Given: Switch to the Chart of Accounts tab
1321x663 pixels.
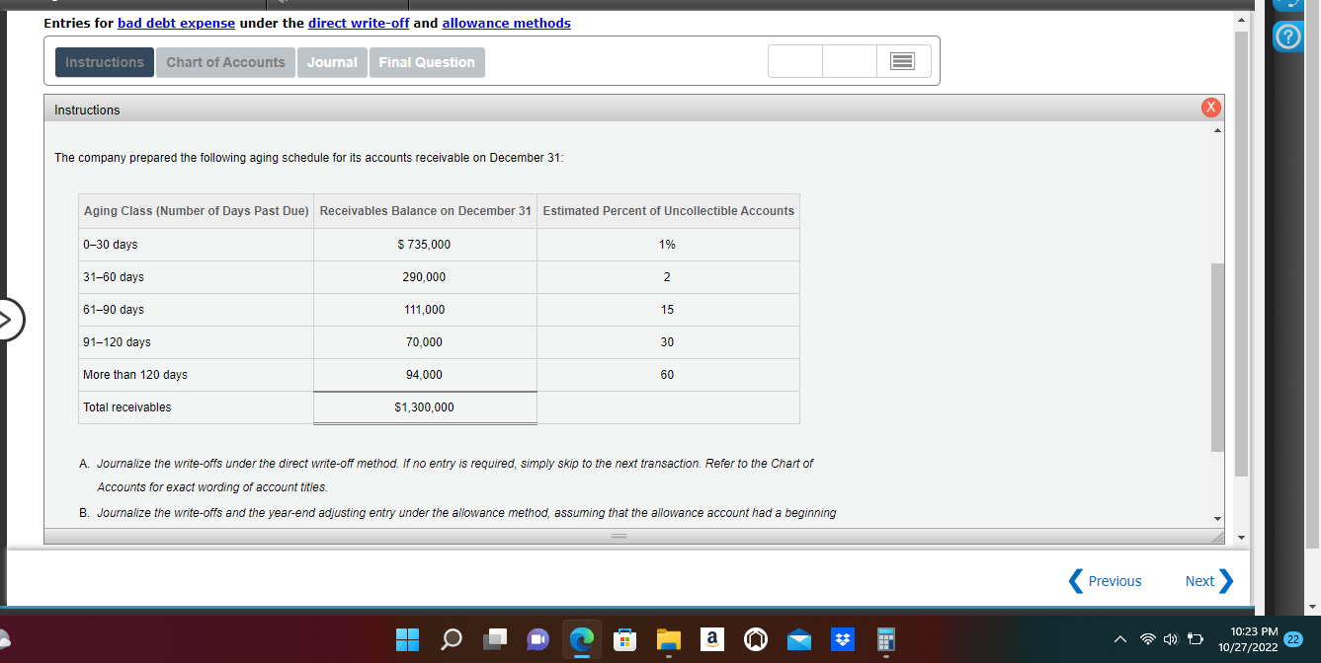Looking at the screenshot, I should click(225, 61).
